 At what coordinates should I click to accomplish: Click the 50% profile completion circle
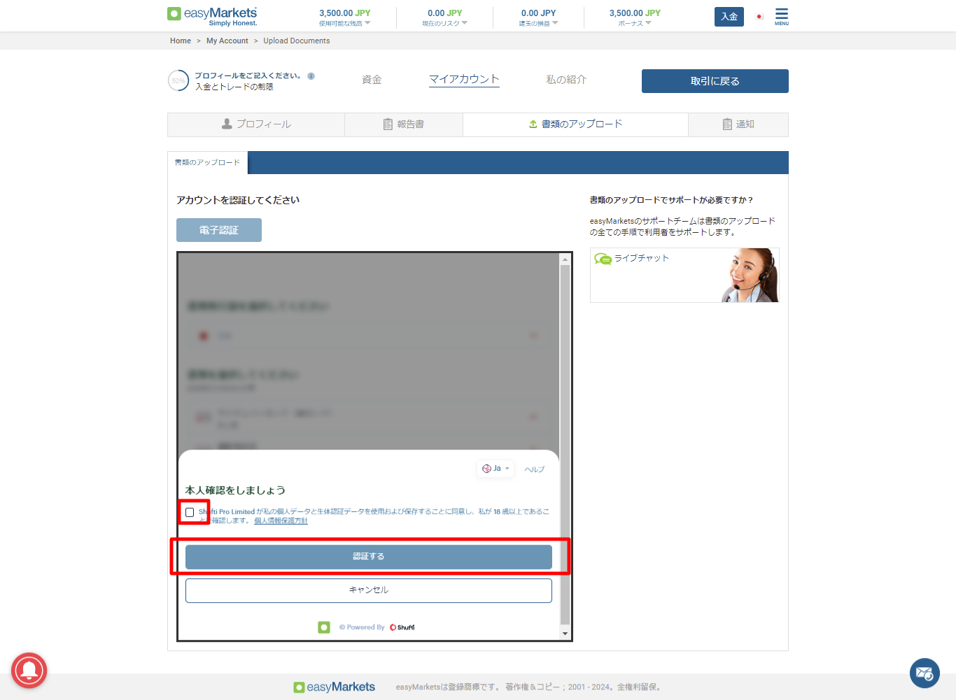tap(178, 80)
